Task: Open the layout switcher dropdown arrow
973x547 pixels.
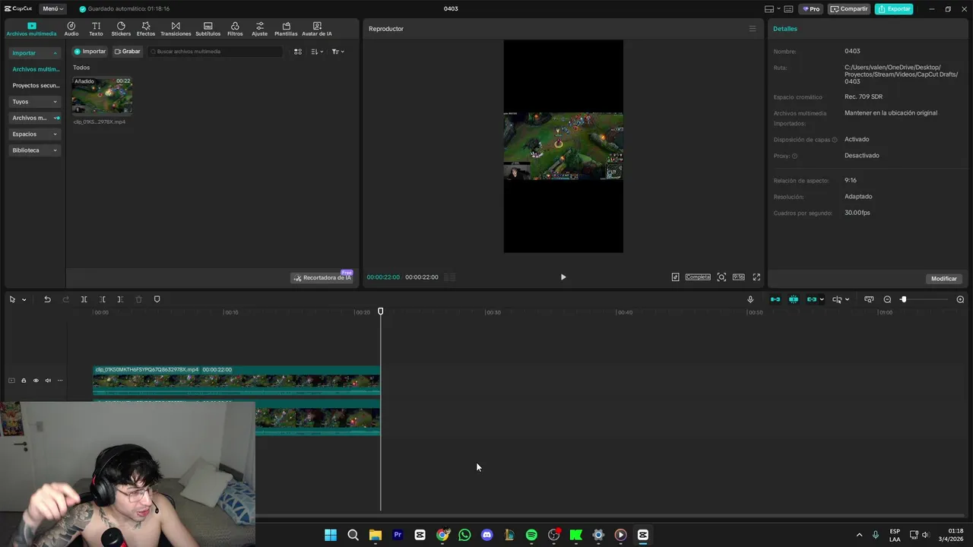Action: click(x=778, y=9)
